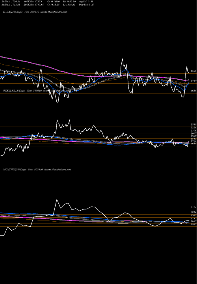Click the Day Vol readout
This screenshot has height=284, width=197.
pos(86,5)
